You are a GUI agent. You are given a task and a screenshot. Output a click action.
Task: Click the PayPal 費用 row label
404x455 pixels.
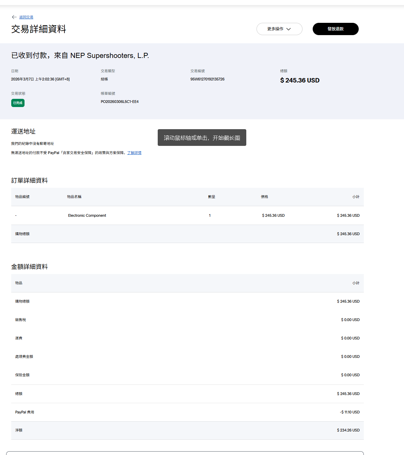[25, 412]
